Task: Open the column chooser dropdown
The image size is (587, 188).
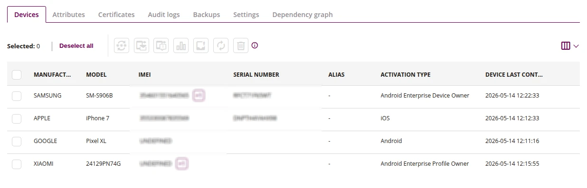Action: tap(570, 46)
